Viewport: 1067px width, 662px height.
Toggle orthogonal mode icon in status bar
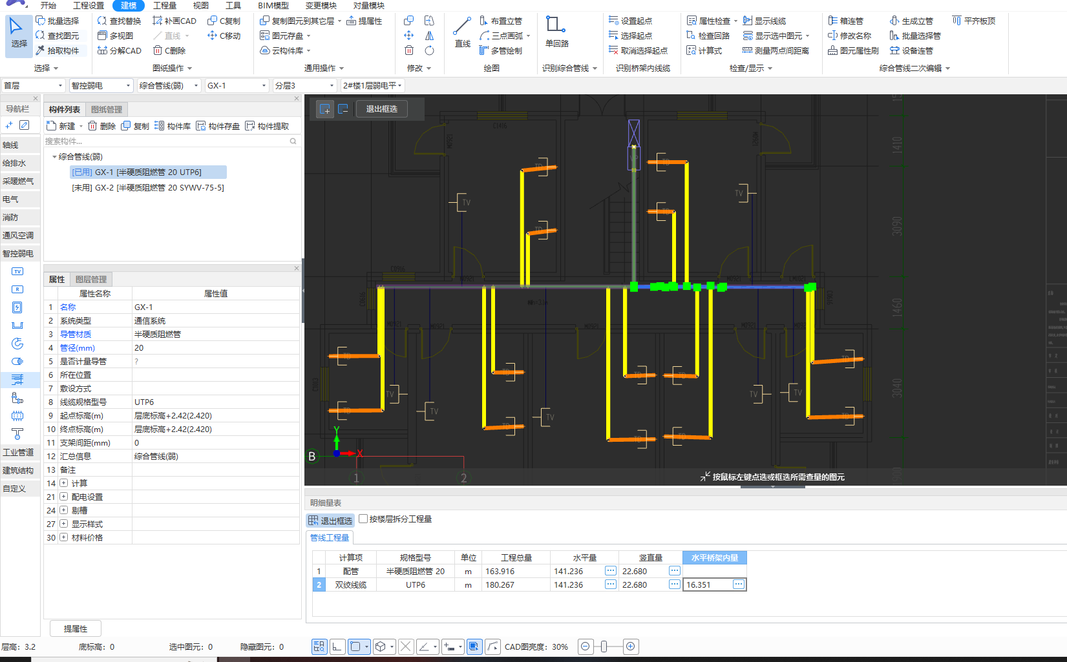click(337, 646)
